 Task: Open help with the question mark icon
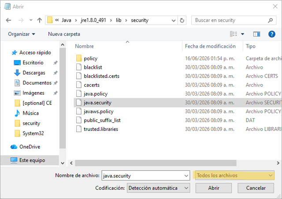coord(272,34)
